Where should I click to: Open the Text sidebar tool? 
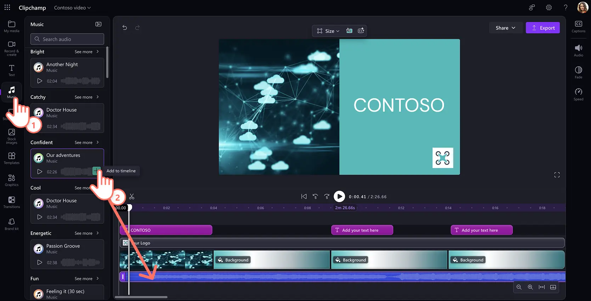(12, 70)
